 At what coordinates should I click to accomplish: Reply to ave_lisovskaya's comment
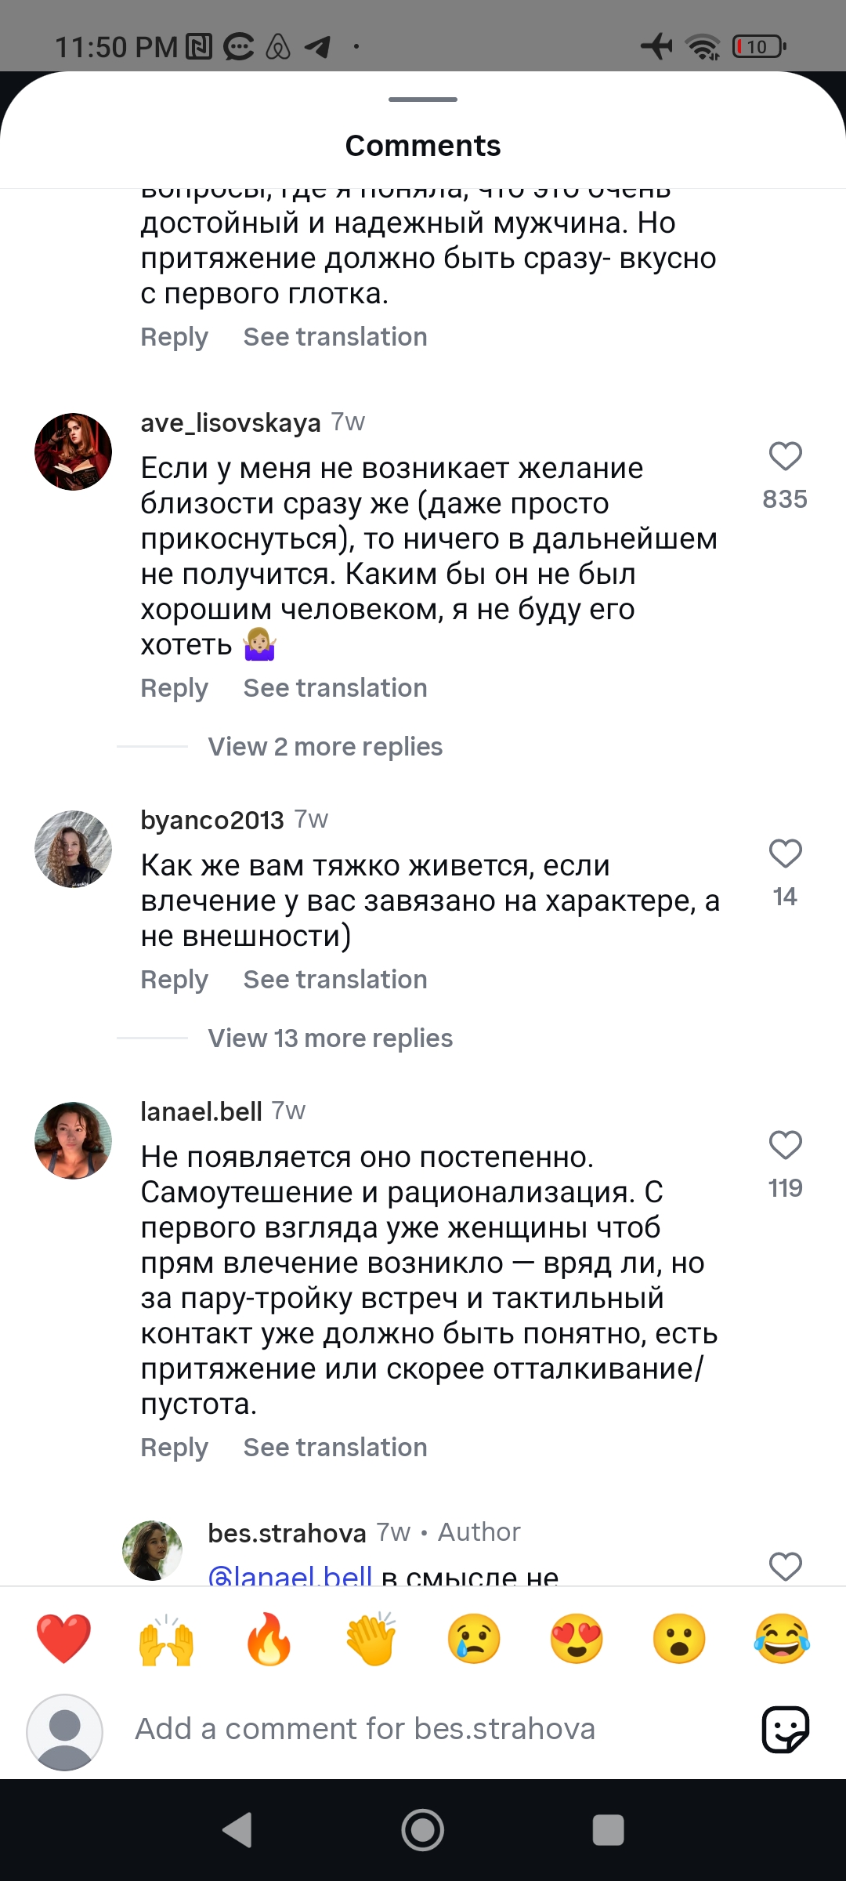[x=174, y=688]
